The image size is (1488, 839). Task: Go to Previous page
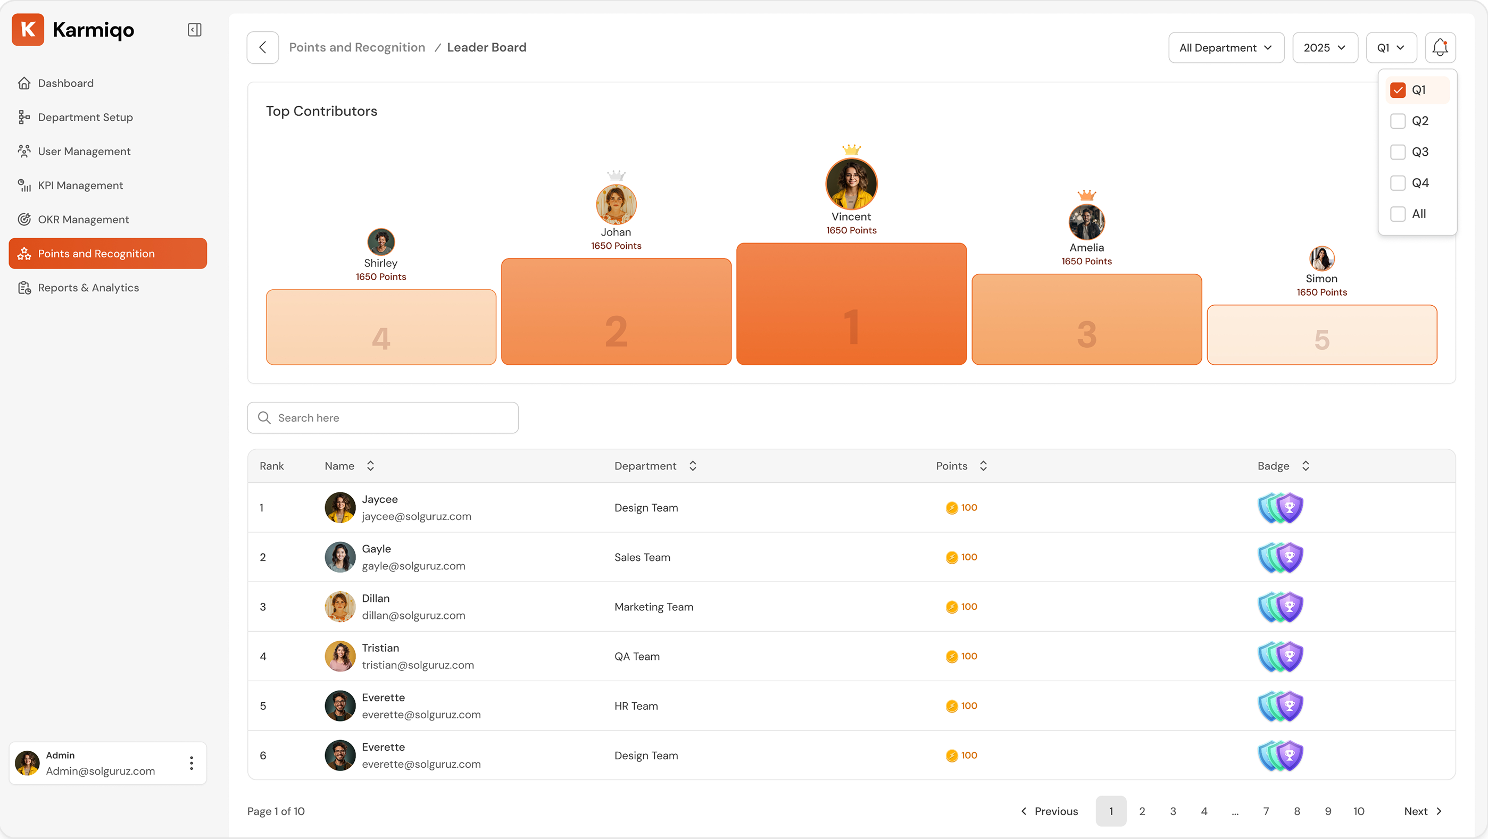[1049, 811]
